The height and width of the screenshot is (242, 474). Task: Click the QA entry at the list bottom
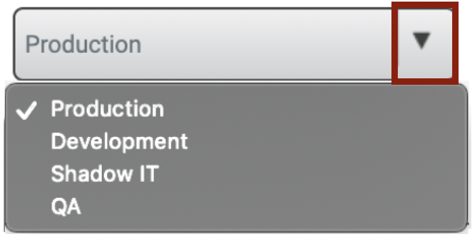click(66, 206)
